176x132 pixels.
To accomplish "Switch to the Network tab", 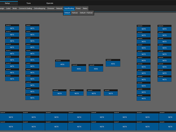I will 59,9.
